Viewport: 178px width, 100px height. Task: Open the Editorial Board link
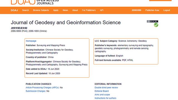(x=102, y=91)
